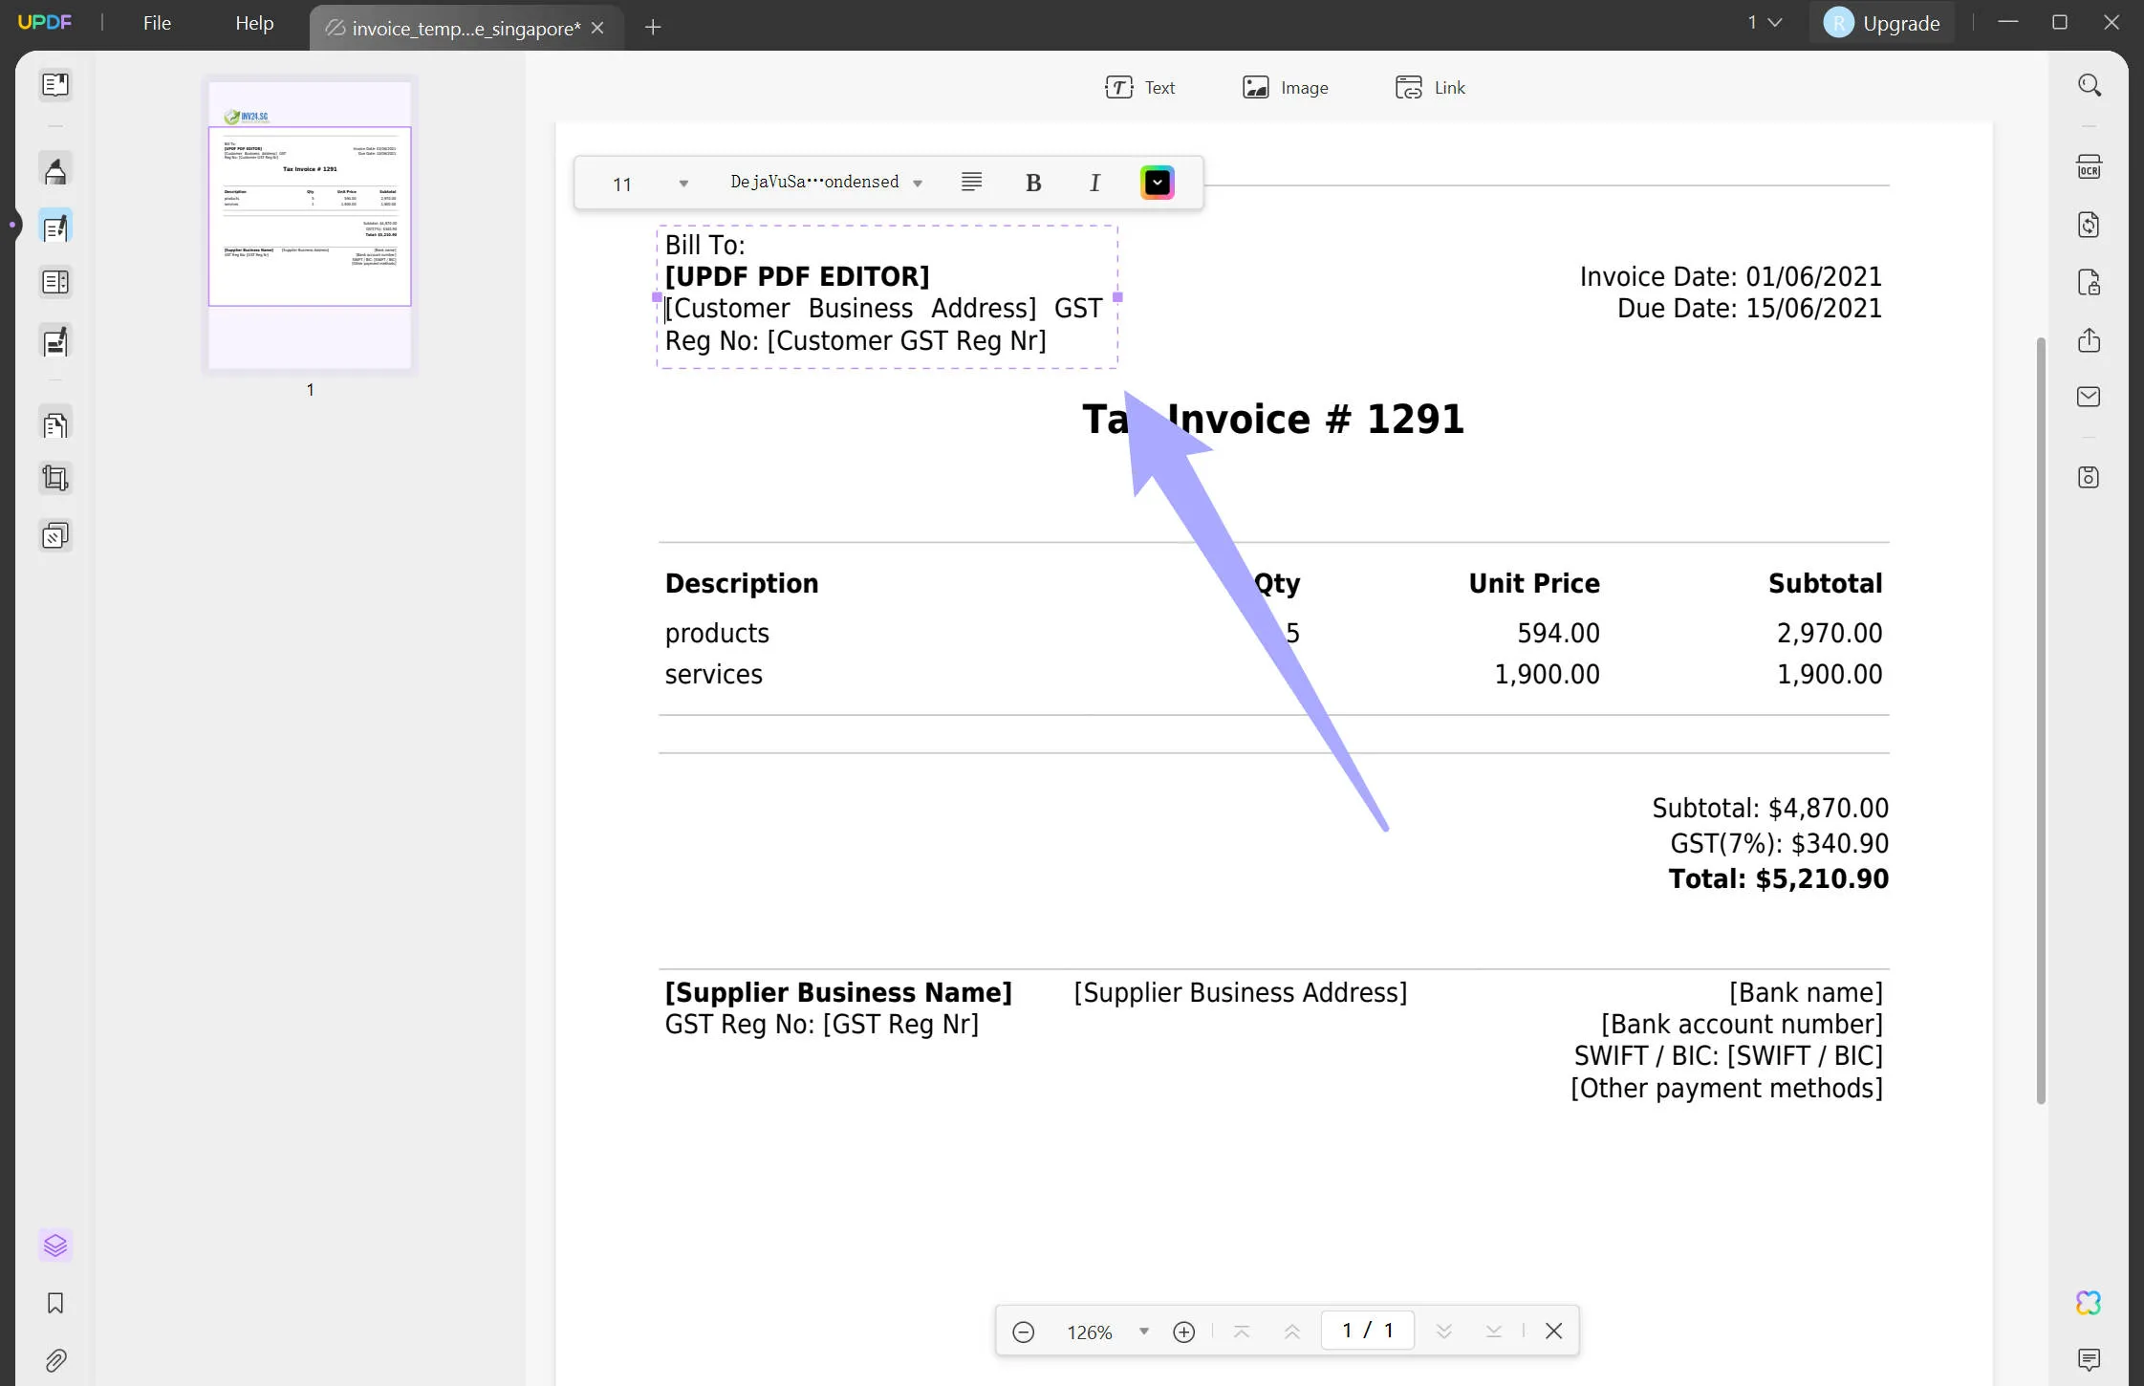This screenshot has height=1386, width=2144.
Task: Go to last page arrow
Action: click(x=1494, y=1332)
